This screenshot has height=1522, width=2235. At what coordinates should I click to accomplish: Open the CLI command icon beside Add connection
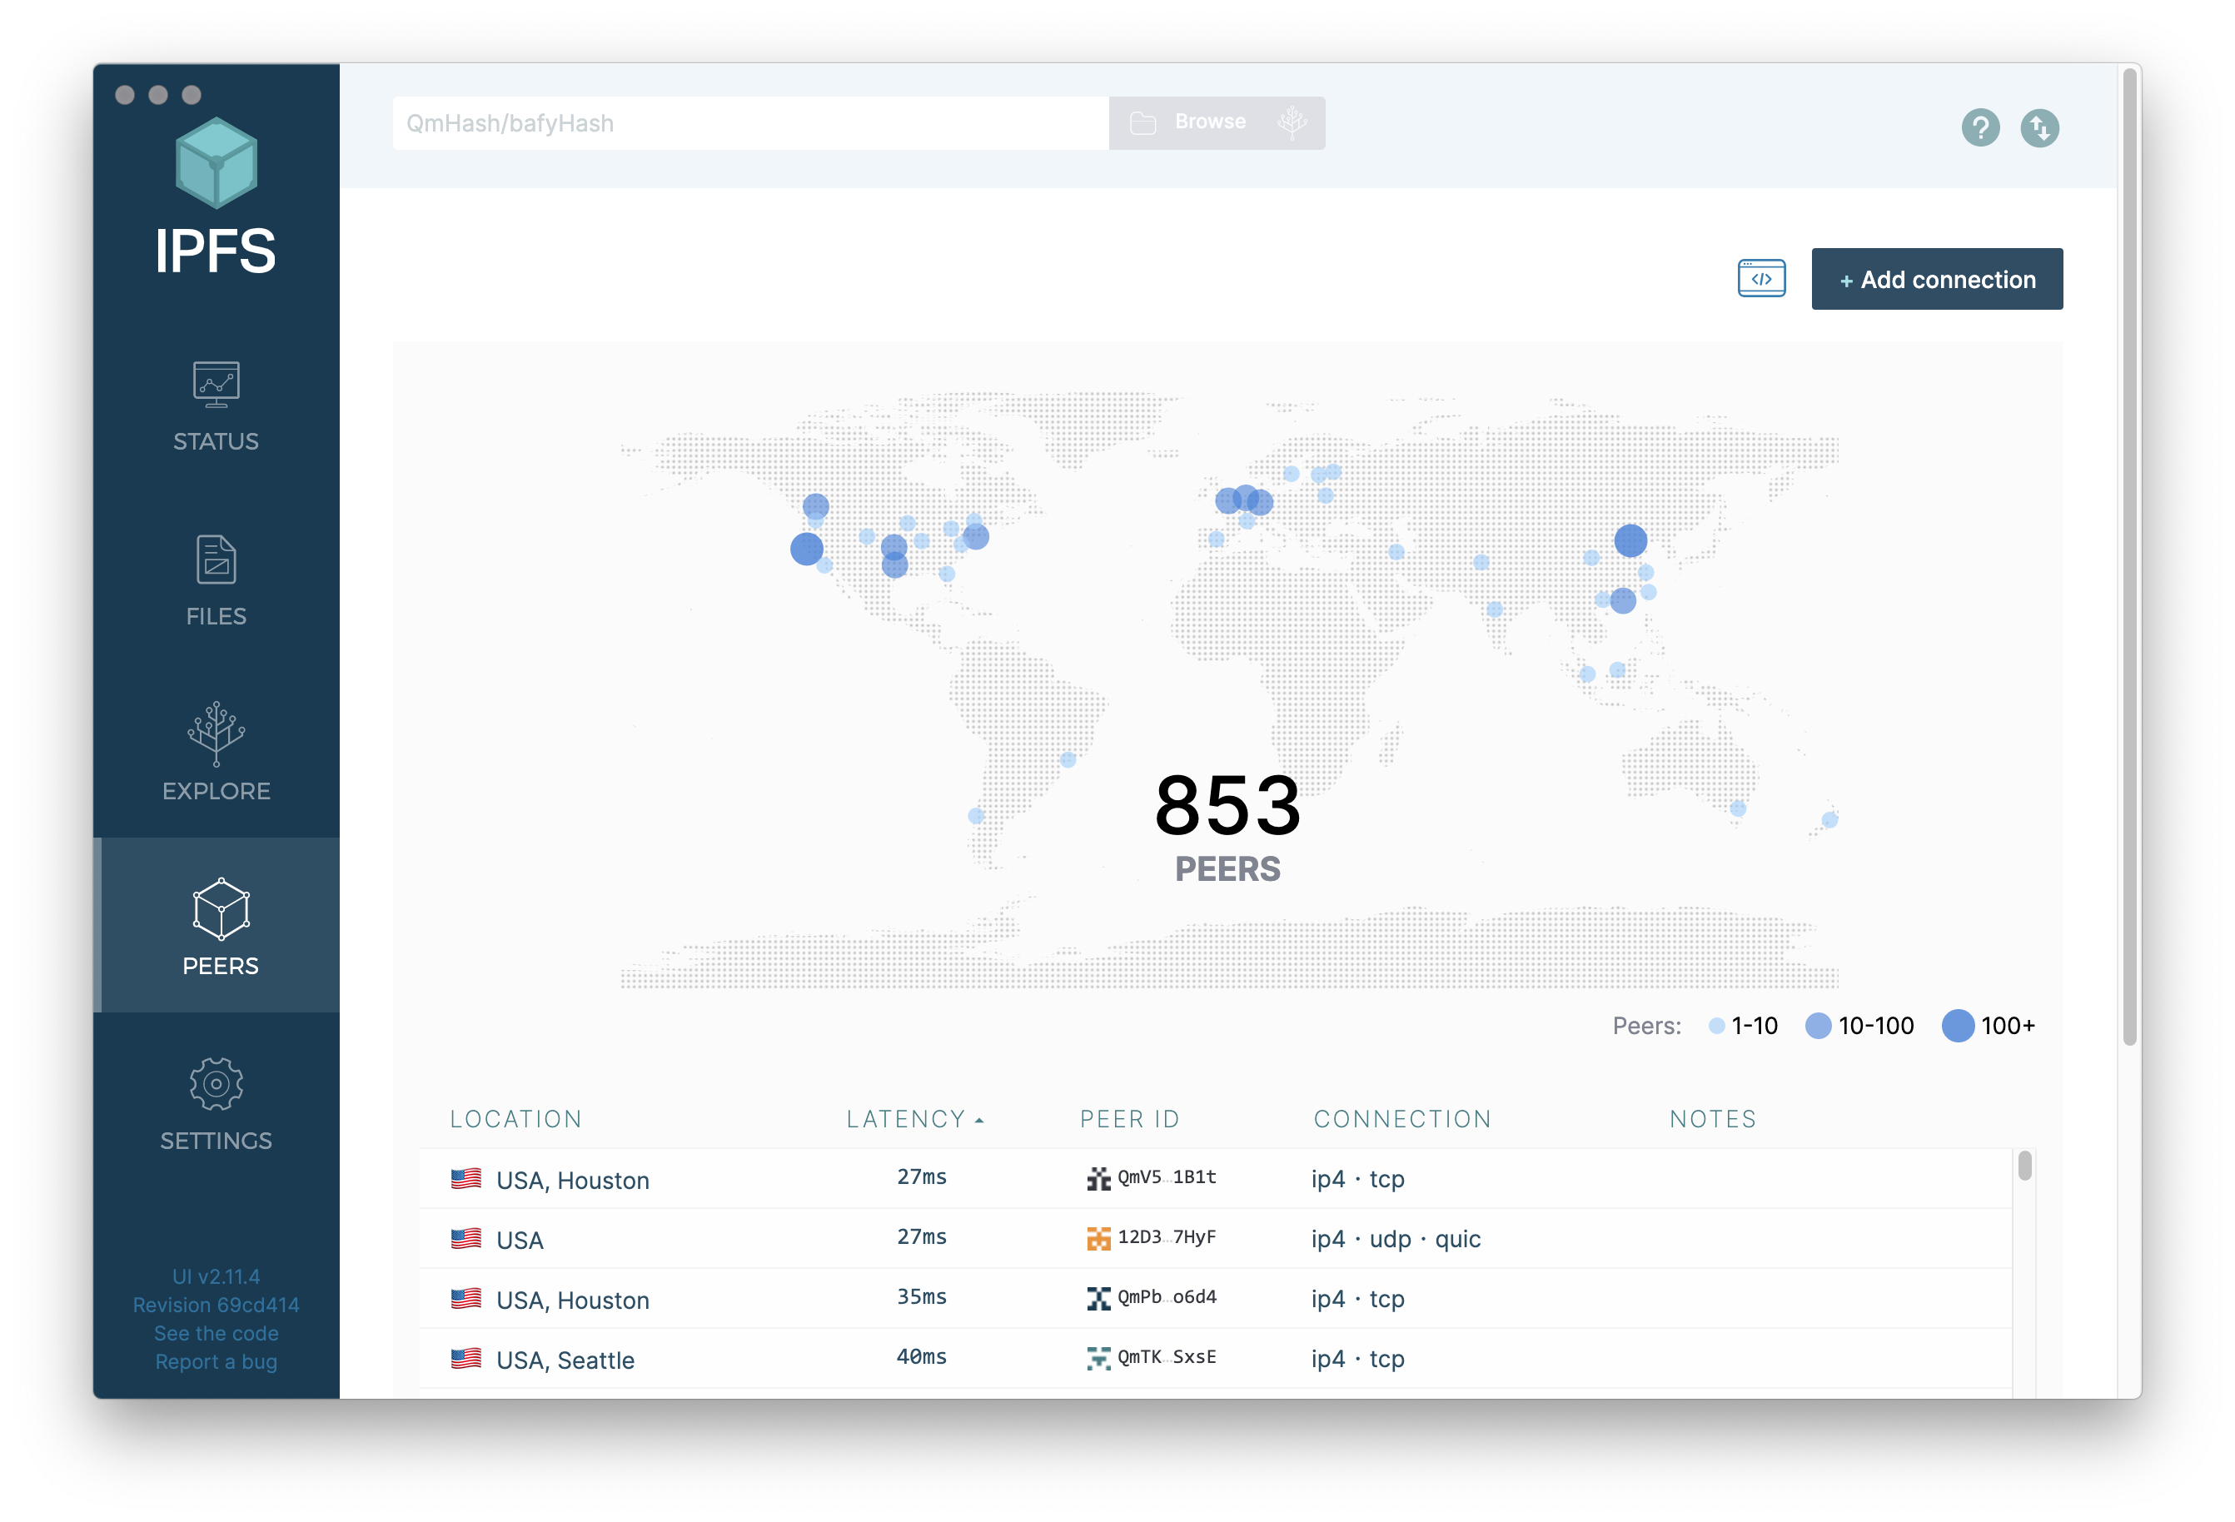[1762, 278]
